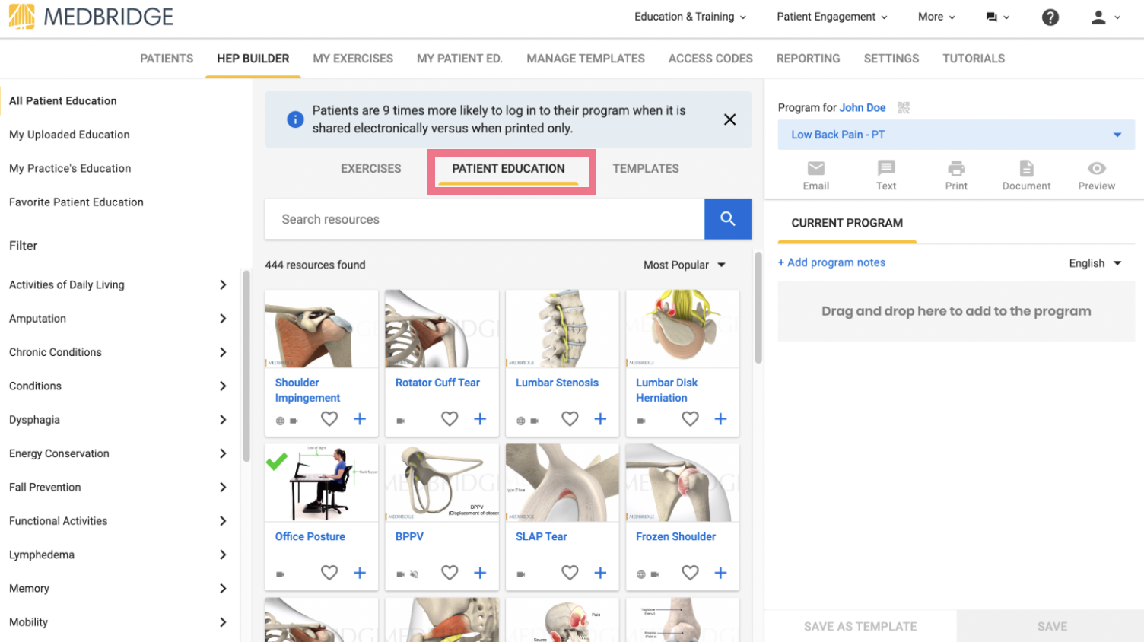This screenshot has width=1144, height=642.
Task: Open the Patient Engagement dropdown
Action: click(x=831, y=17)
